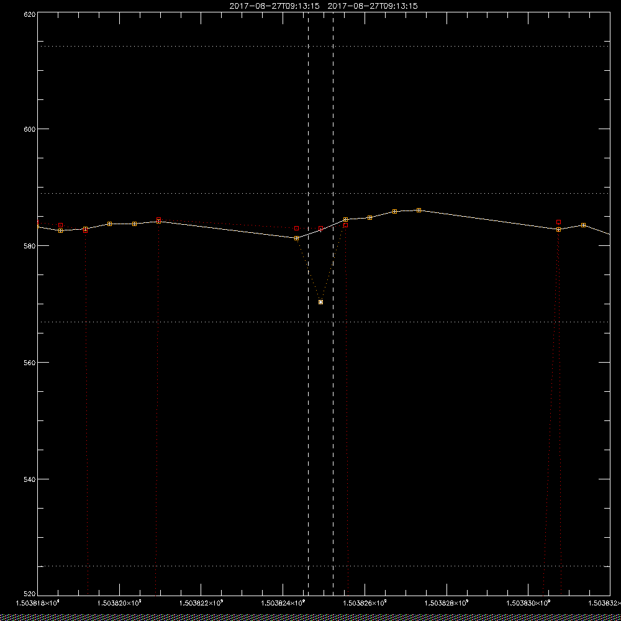Click the red square marker above 1.503830×10⁹ label
621x621 pixels.
558,222
